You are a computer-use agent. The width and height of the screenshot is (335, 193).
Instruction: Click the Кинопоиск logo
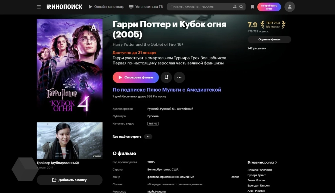click(x=64, y=7)
